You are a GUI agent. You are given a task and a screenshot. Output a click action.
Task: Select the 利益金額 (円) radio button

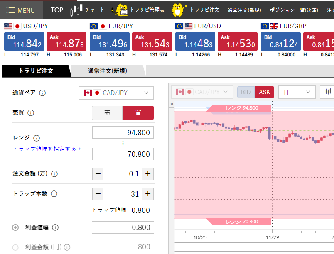point(15,247)
